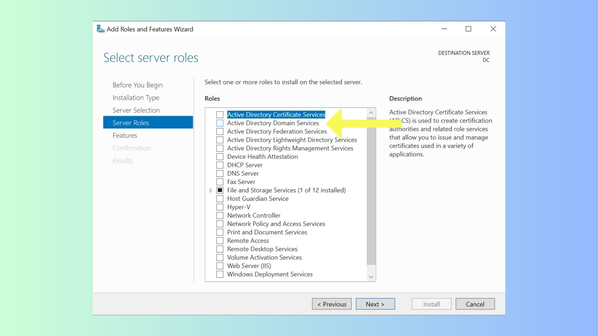Go to the Features step

tap(125, 135)
